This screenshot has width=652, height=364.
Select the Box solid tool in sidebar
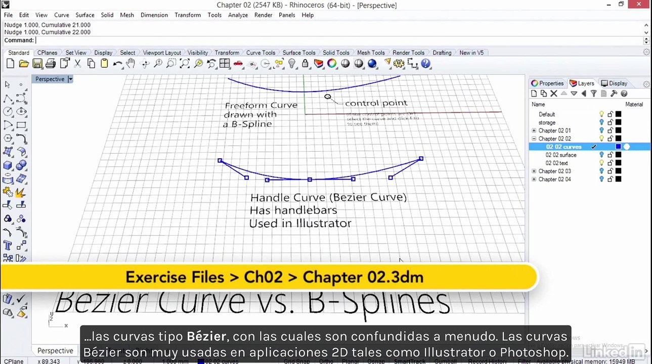click(8, 165)
